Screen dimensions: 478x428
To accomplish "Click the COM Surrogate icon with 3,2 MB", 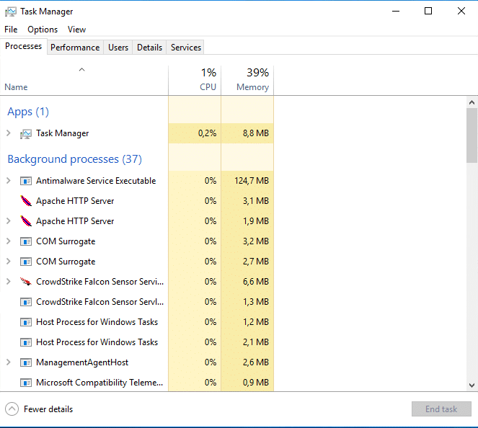I will pos(26,241).
